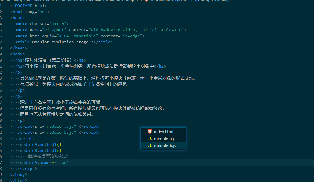
Task: Click the h1 heading text 模块化演变（第二阶段）
Action: pos(48,60)
